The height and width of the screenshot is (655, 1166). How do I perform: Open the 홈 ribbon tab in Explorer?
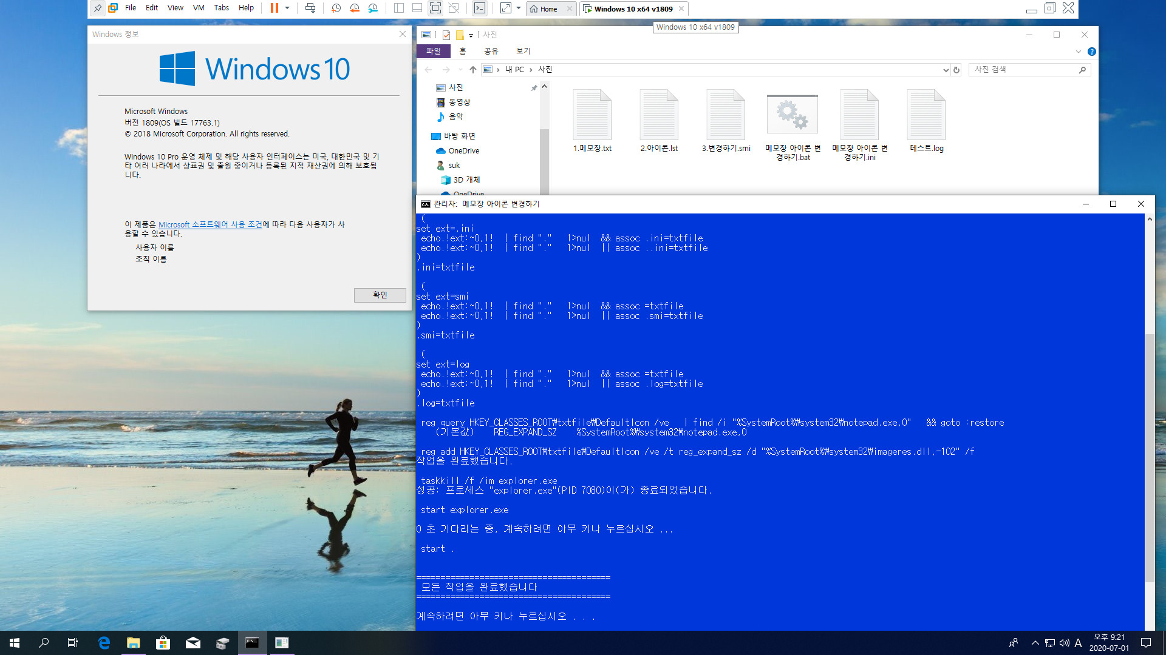[x=463, y=51]
